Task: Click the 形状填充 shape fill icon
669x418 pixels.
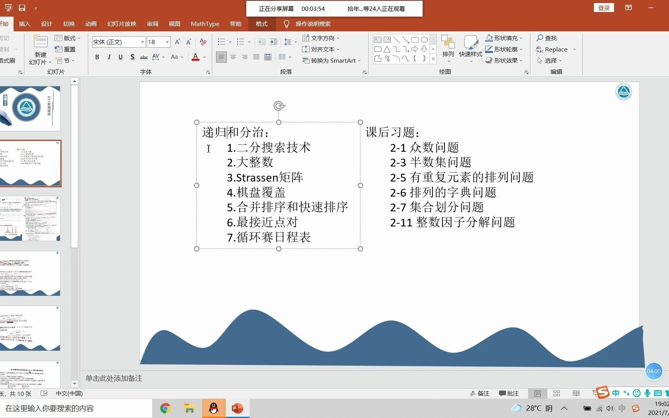Action: pos(489,38)
